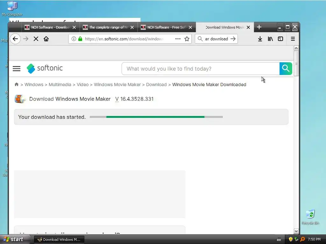Toggle the sidebar view icon
Viewport: 326px width, 244px height.
coord(280,39)
